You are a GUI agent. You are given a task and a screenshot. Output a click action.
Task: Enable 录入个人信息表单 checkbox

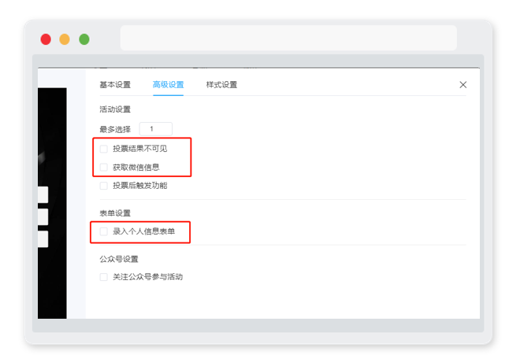(x=104, y=231)
